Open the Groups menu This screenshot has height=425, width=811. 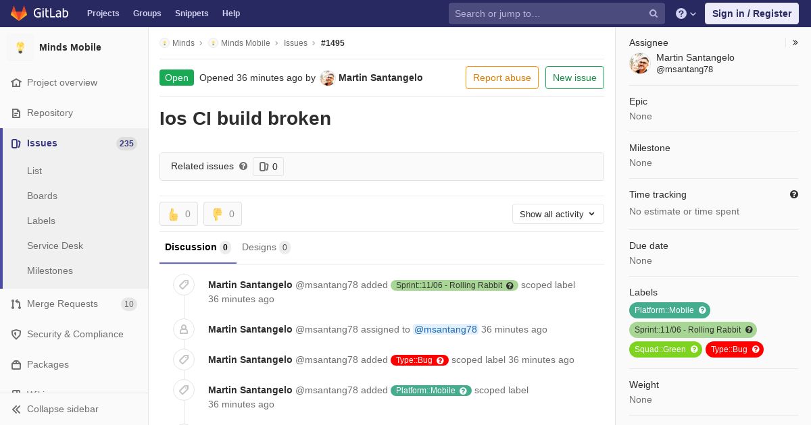click(x=147, y=13)
